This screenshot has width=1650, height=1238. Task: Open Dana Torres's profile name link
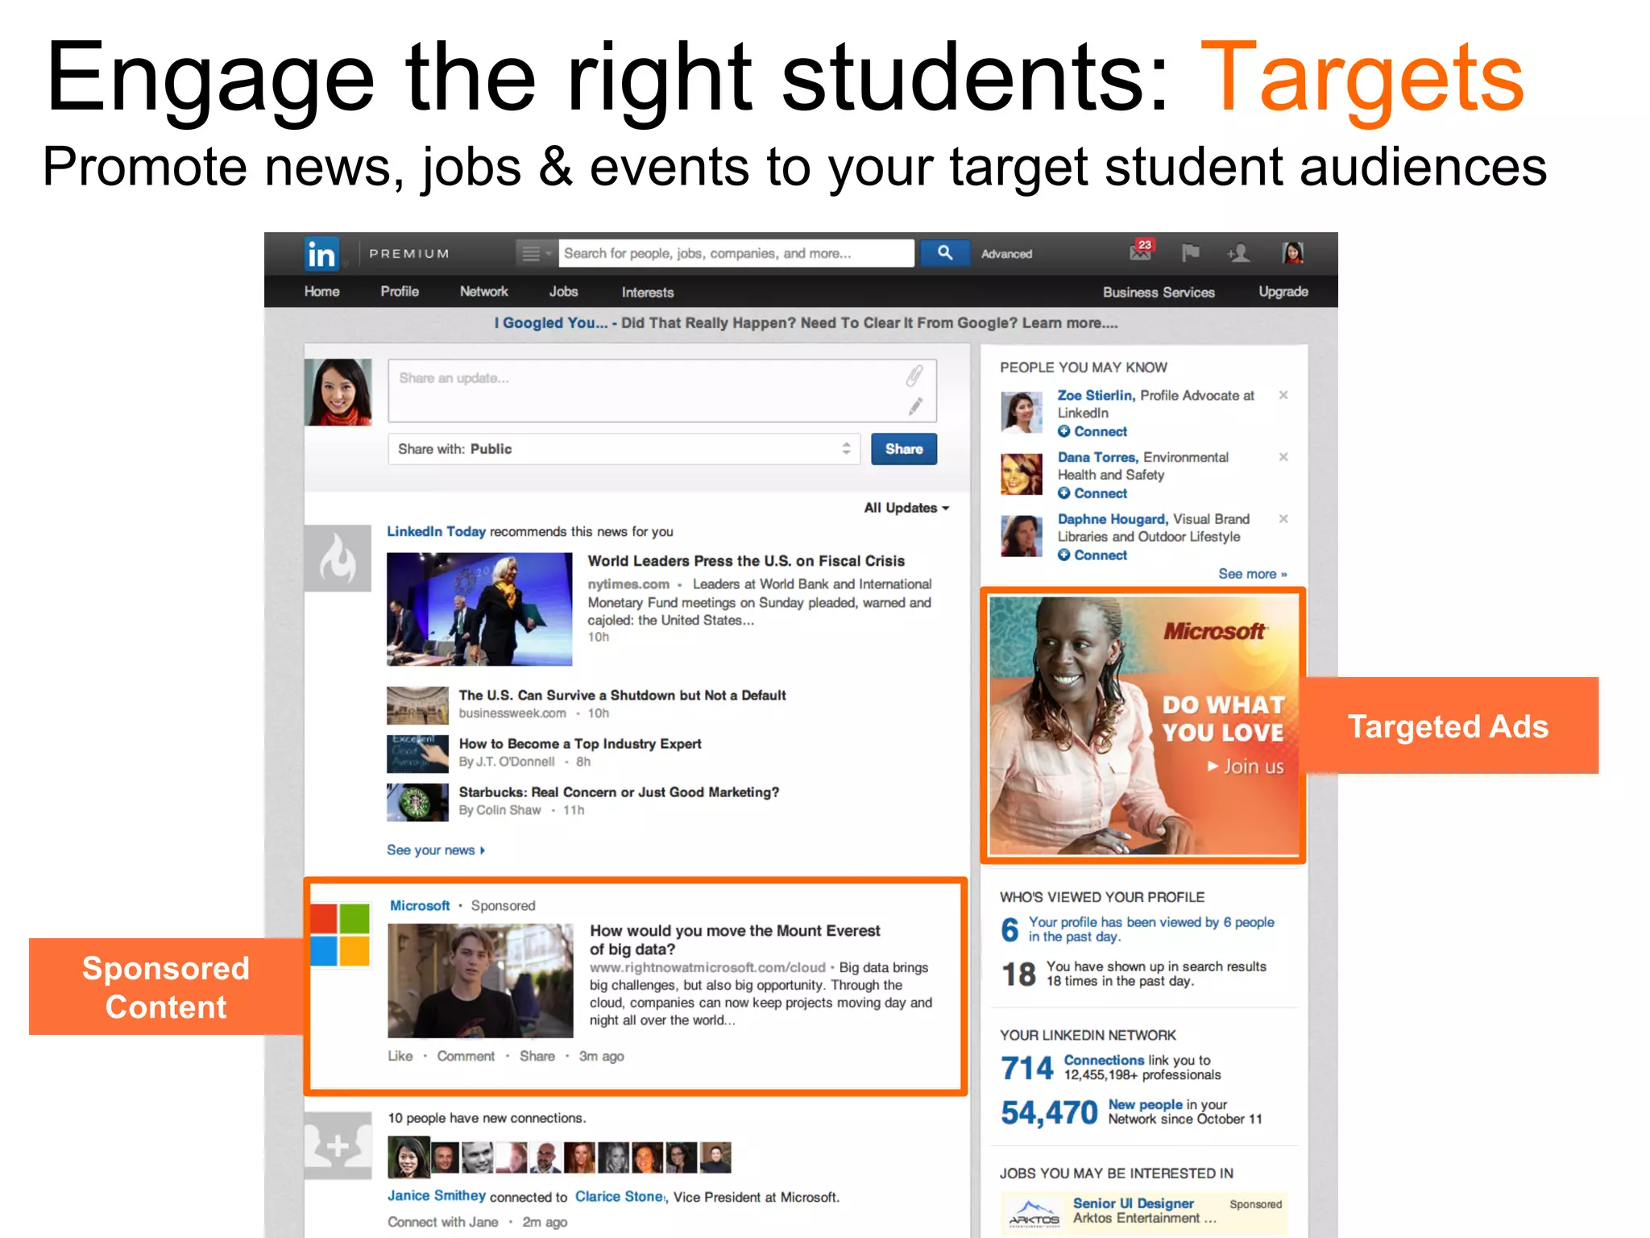coord(1098,458)
